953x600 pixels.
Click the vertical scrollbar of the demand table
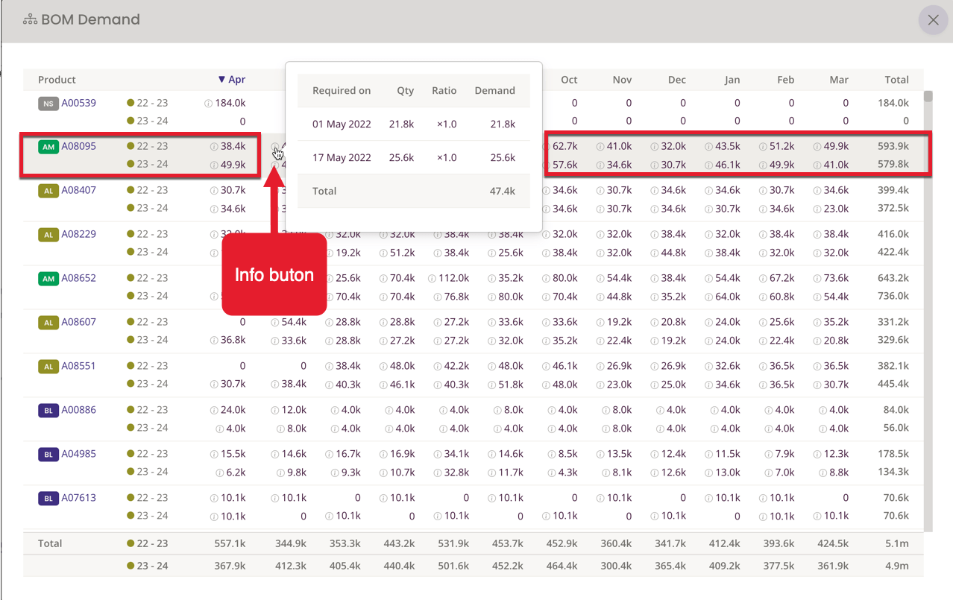coord(928,311)
